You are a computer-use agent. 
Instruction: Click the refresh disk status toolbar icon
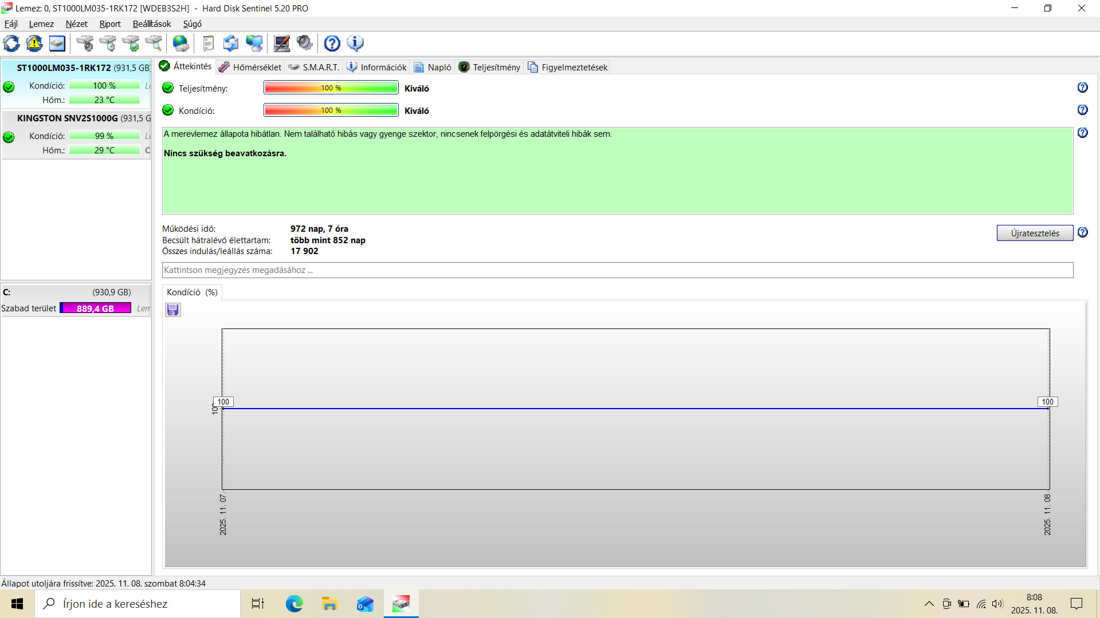pyautogui.click(x=11, y=43)
